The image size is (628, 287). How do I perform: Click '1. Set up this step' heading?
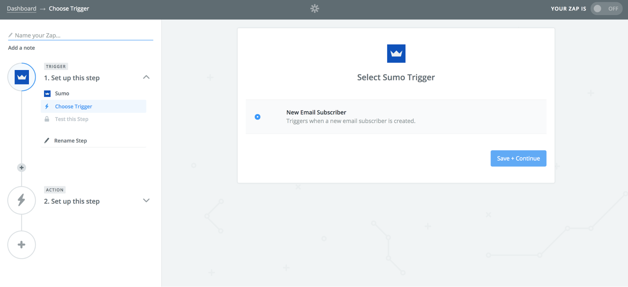(x=72, y=78)
